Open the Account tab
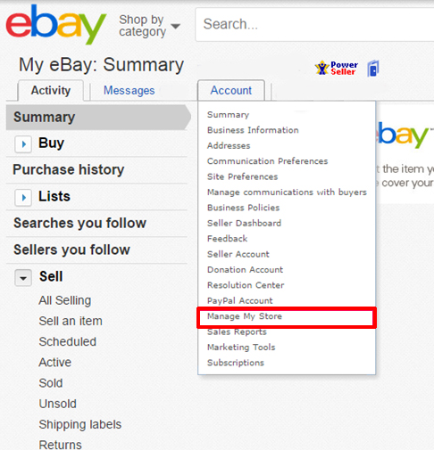The height and width of the screenshot is (450, 434). click(x=231, y=90)
